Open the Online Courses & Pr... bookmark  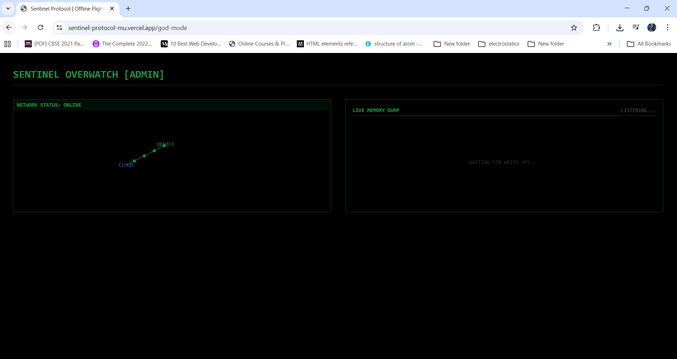coord(259,44)
